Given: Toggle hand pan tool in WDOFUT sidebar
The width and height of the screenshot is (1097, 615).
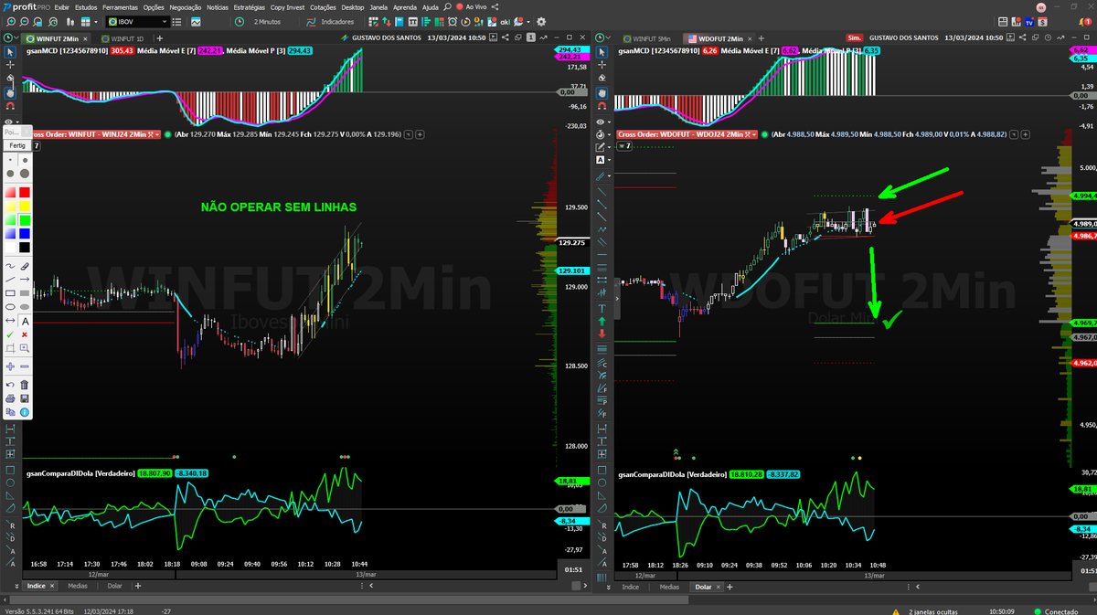Looking at the screenshot, I should 602,92.
